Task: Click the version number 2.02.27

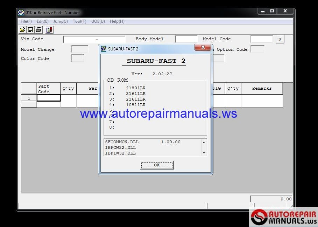Action: click(x=162, y=74)
